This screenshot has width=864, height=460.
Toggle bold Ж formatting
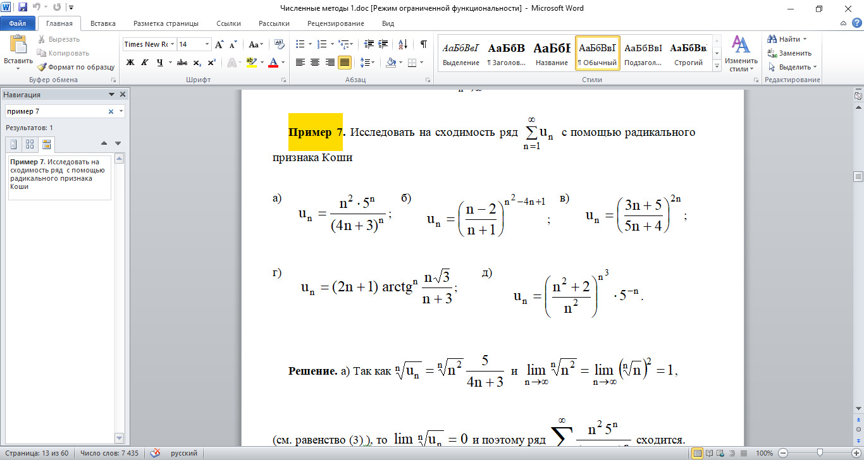[x=130, y=63]
